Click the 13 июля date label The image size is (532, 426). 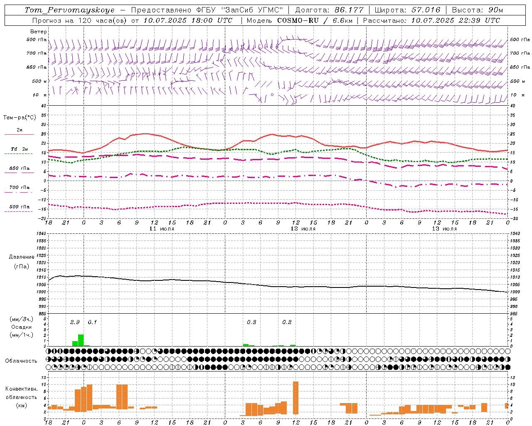click(444, 228)
